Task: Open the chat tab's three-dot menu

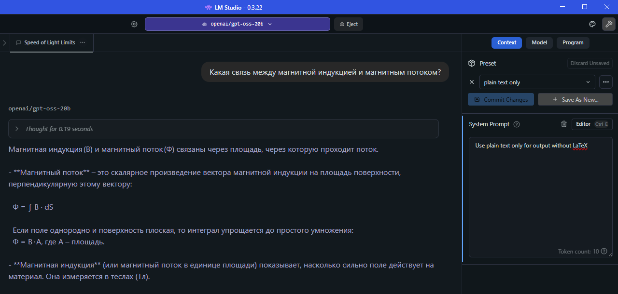Action: click(83, 42)
